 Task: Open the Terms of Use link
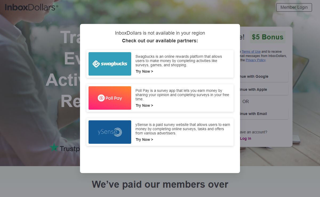click(251, 52)
